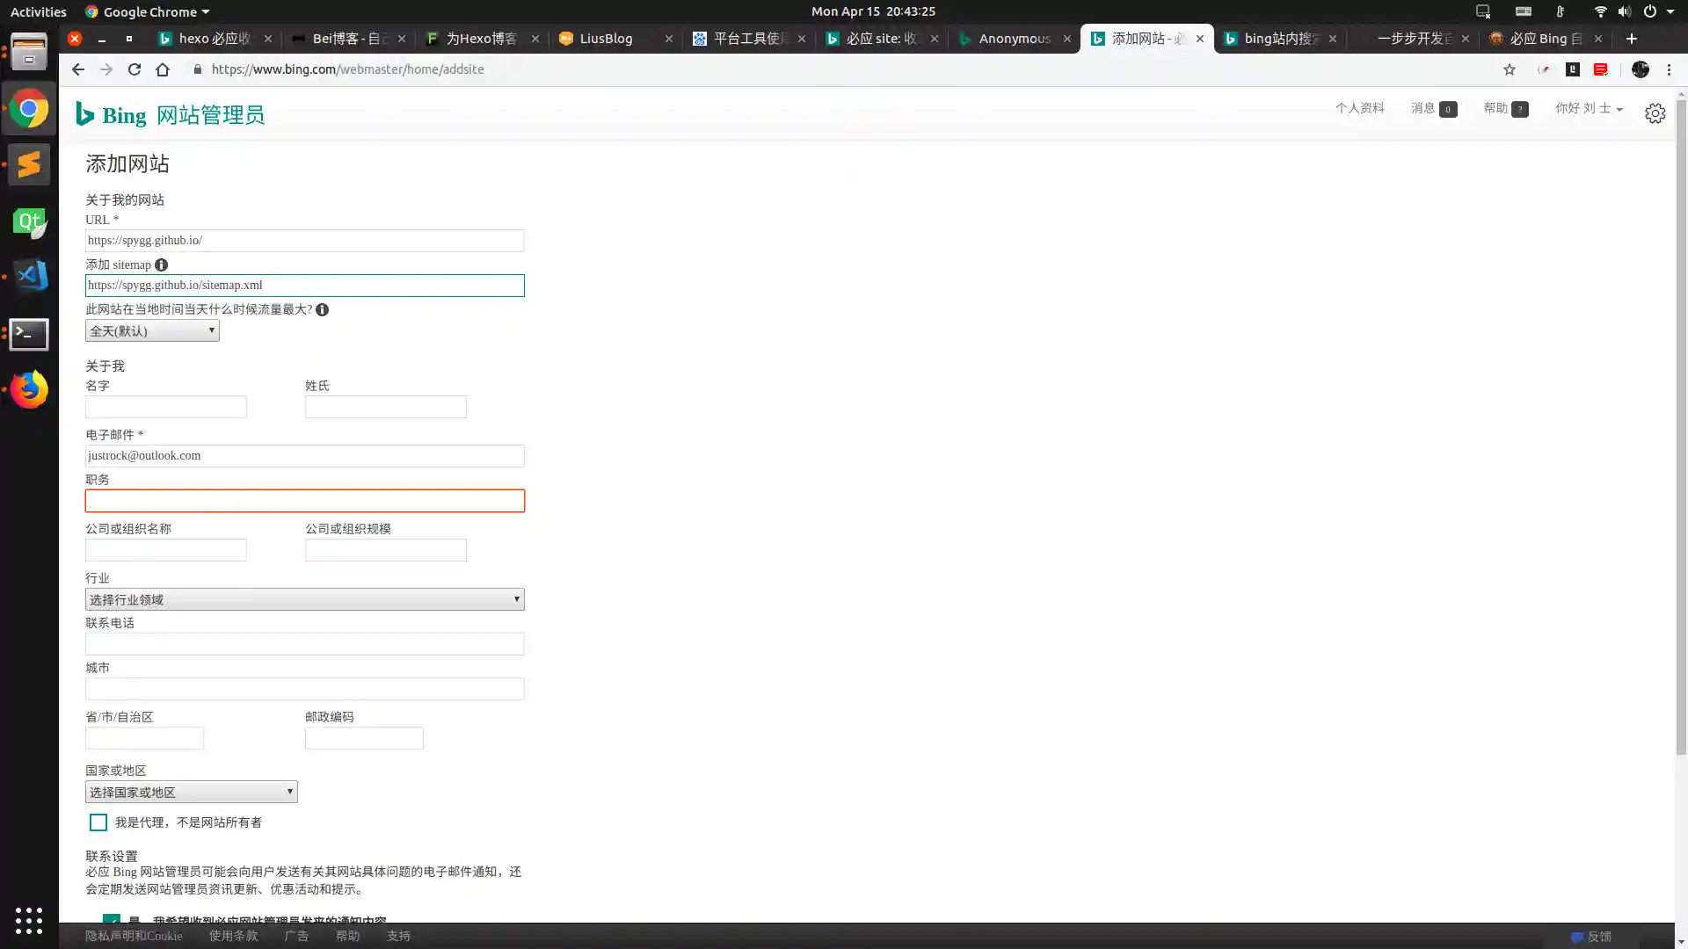View site security lock icon
Image resolution: width=1688 pixels, height=949 pixels.
pyautogui.click(x=197, y=69)
